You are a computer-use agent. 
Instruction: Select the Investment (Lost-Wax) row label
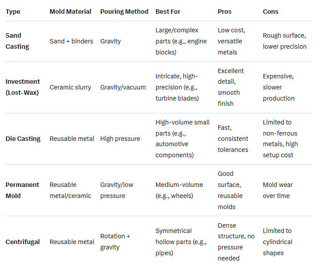point(23,87)
